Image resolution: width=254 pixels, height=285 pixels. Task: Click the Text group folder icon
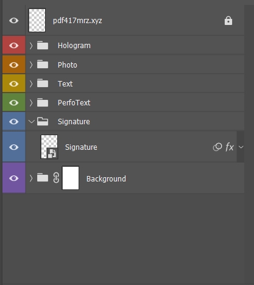[x=43, y=83]
